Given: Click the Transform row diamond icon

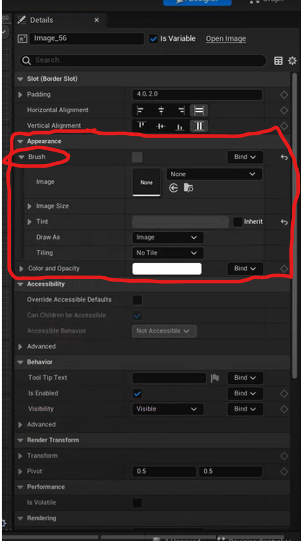Looking at the screenshot, I should [284, 456].
